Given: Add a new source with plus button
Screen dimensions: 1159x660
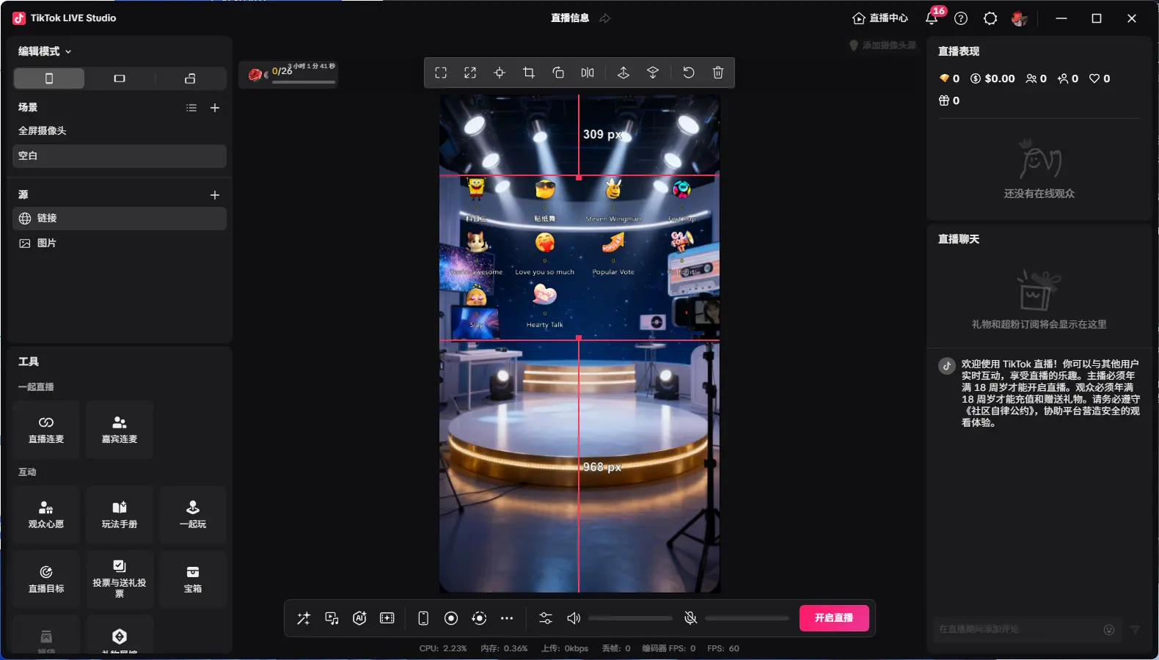Looking at the screenshot, I should (215, 195).
